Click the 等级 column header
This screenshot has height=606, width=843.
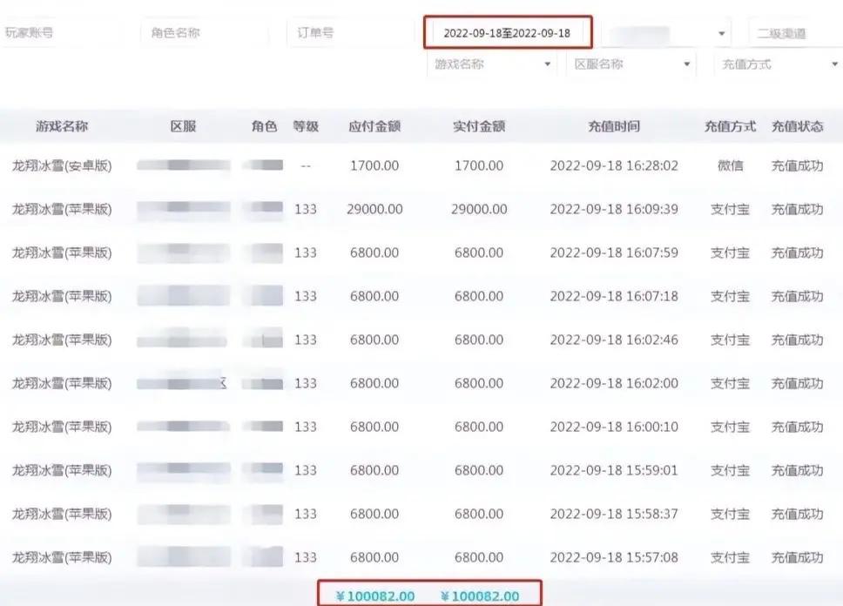306,126
